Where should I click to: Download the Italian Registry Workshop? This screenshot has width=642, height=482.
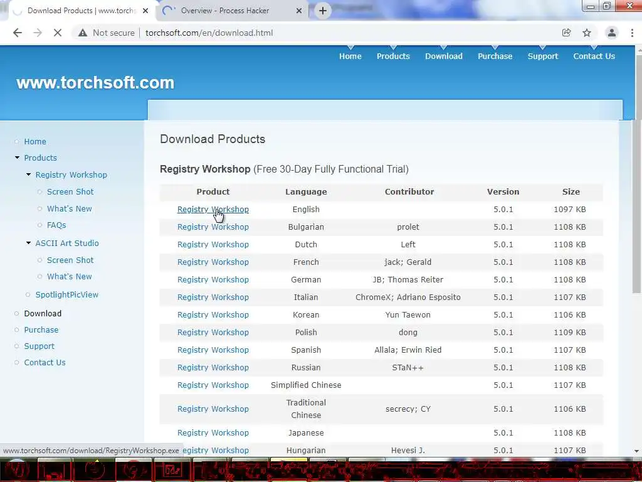point(213,297)
